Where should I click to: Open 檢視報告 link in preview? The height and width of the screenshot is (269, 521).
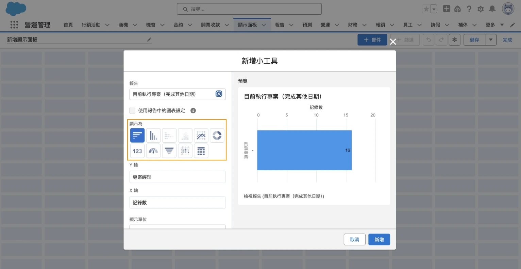click(284, 196)
